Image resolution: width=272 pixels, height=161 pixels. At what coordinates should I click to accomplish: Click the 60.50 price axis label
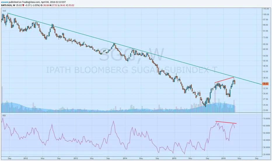click(x=266, y=49)
